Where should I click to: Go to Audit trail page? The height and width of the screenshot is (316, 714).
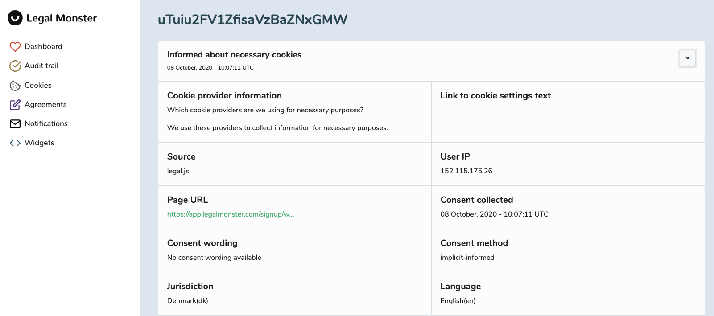tap(41, 66)
